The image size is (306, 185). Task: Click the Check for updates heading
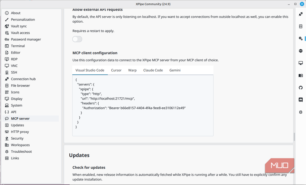89,168
